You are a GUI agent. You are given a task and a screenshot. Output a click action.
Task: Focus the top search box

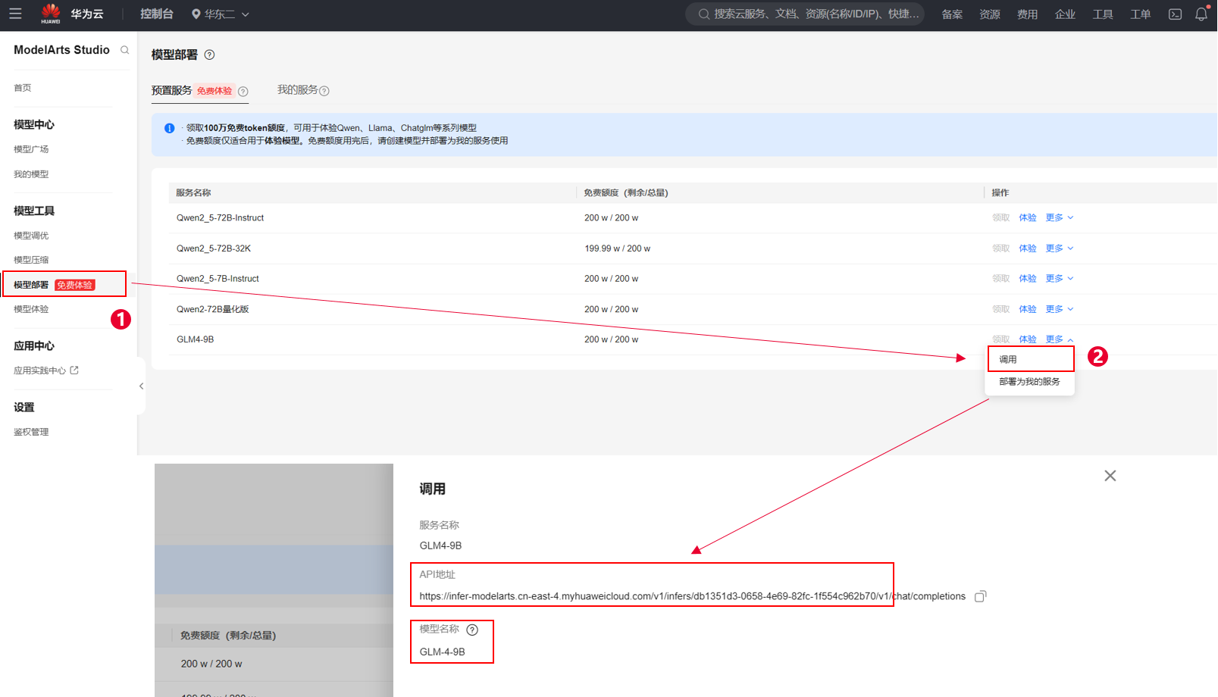click(805, 14)
